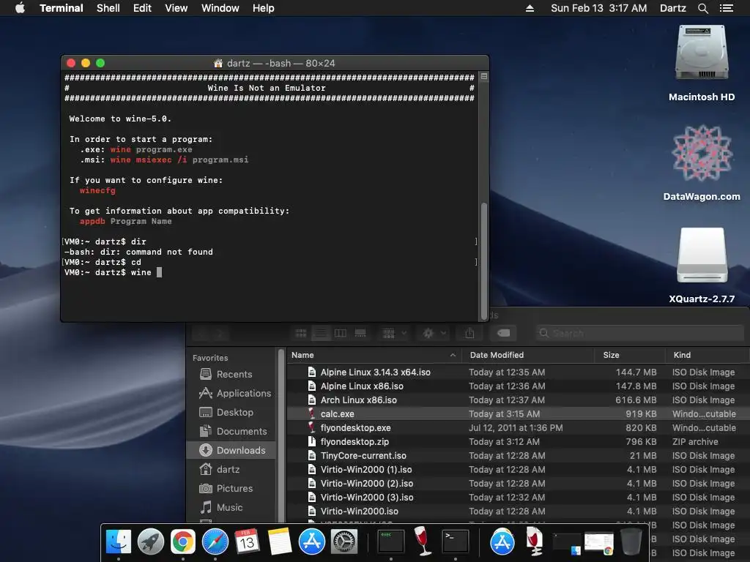This screenshot has width=750, height=562.
Task: Open Finder group-by dropdown
Action: coord(394,333)
